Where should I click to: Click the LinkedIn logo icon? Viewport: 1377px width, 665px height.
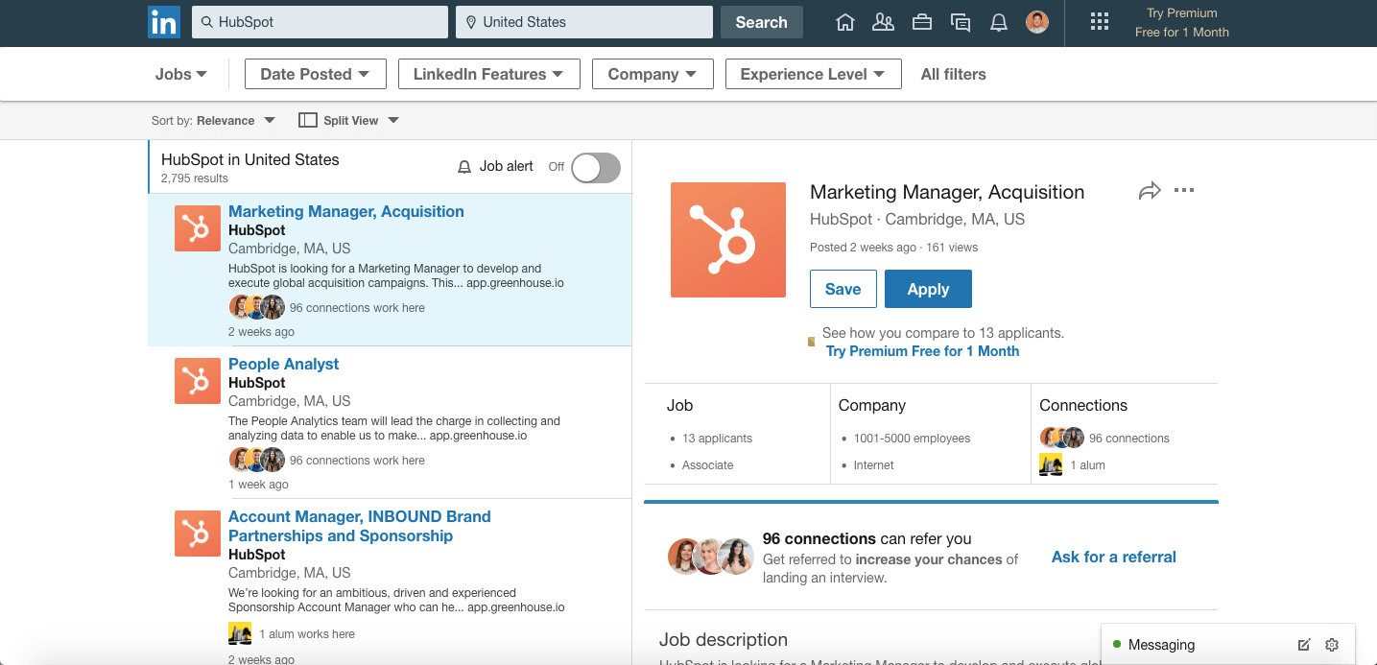[x=164, y=22]
